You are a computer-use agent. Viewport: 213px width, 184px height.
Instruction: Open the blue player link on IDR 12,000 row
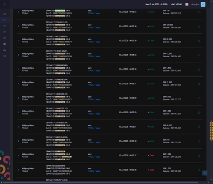[94, 56]
